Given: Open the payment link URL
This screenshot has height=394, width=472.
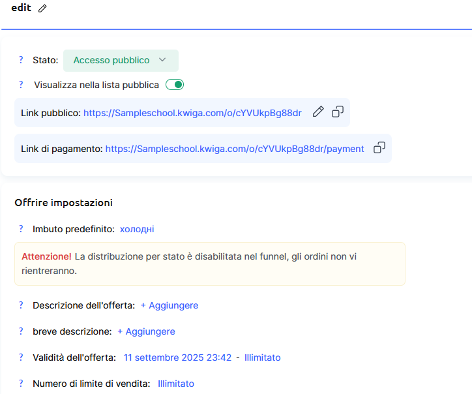Looking at the screenshot, I should click(x=235, y=149).
